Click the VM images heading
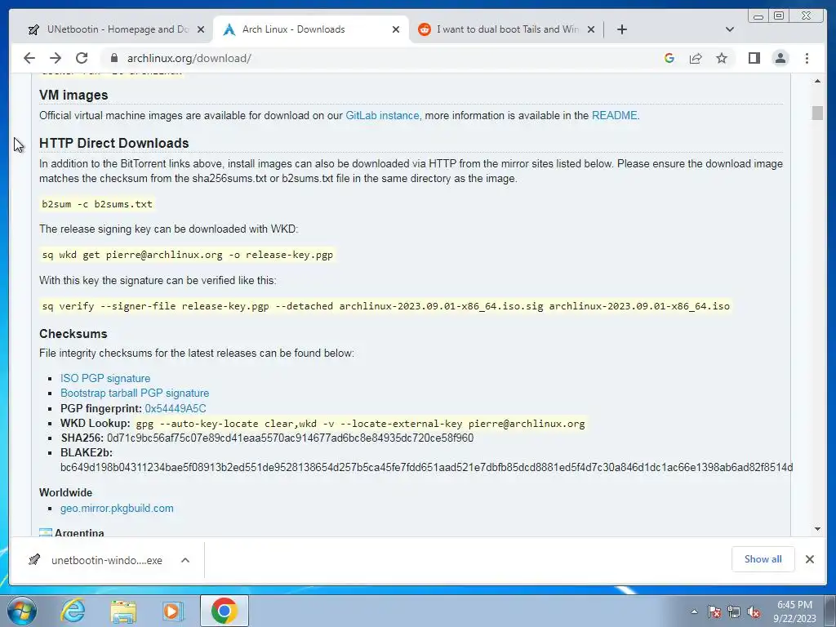 pyautogui.click(x=73, y=95)
